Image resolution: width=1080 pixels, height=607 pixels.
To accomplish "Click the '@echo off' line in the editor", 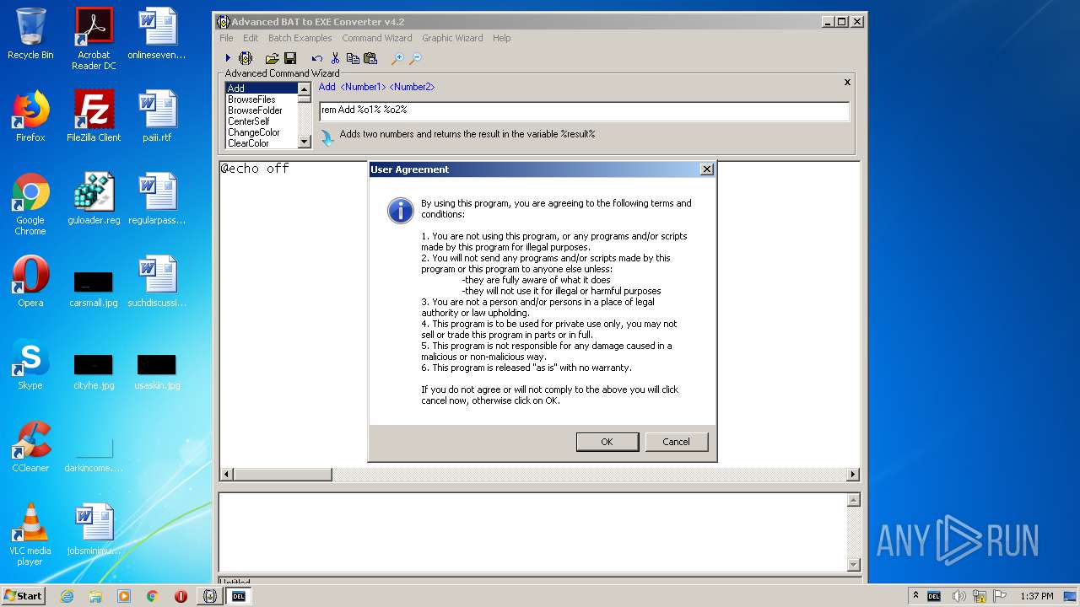I will pyautogui.click(x=255, y=169).
